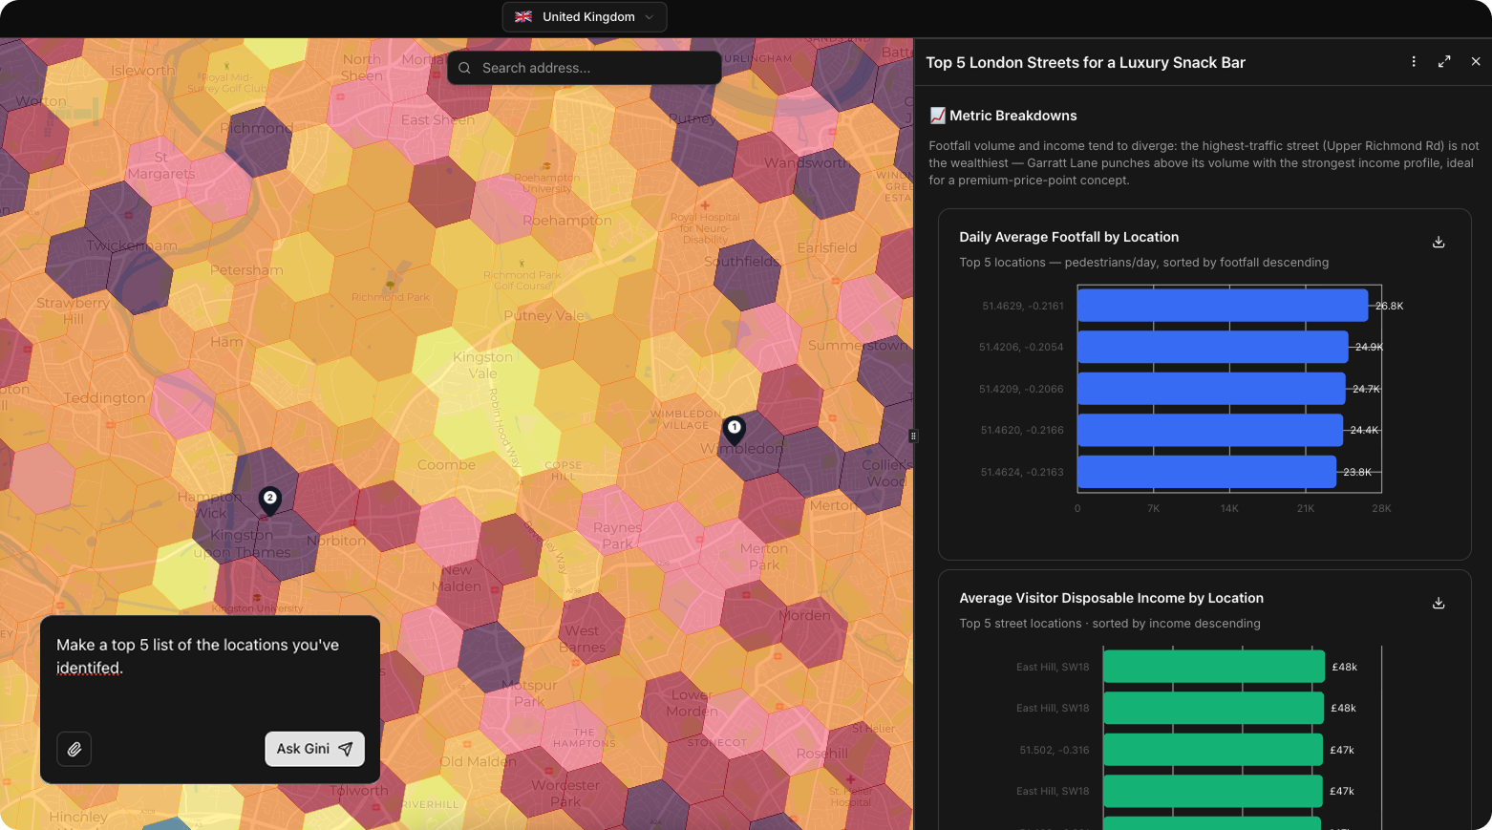Click the Kingston Vale label on the map
Screen dimensions: 1492x830
point(482,365)
